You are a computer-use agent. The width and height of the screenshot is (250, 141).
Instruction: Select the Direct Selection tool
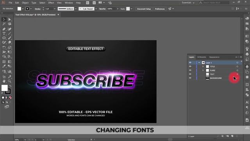9,19
